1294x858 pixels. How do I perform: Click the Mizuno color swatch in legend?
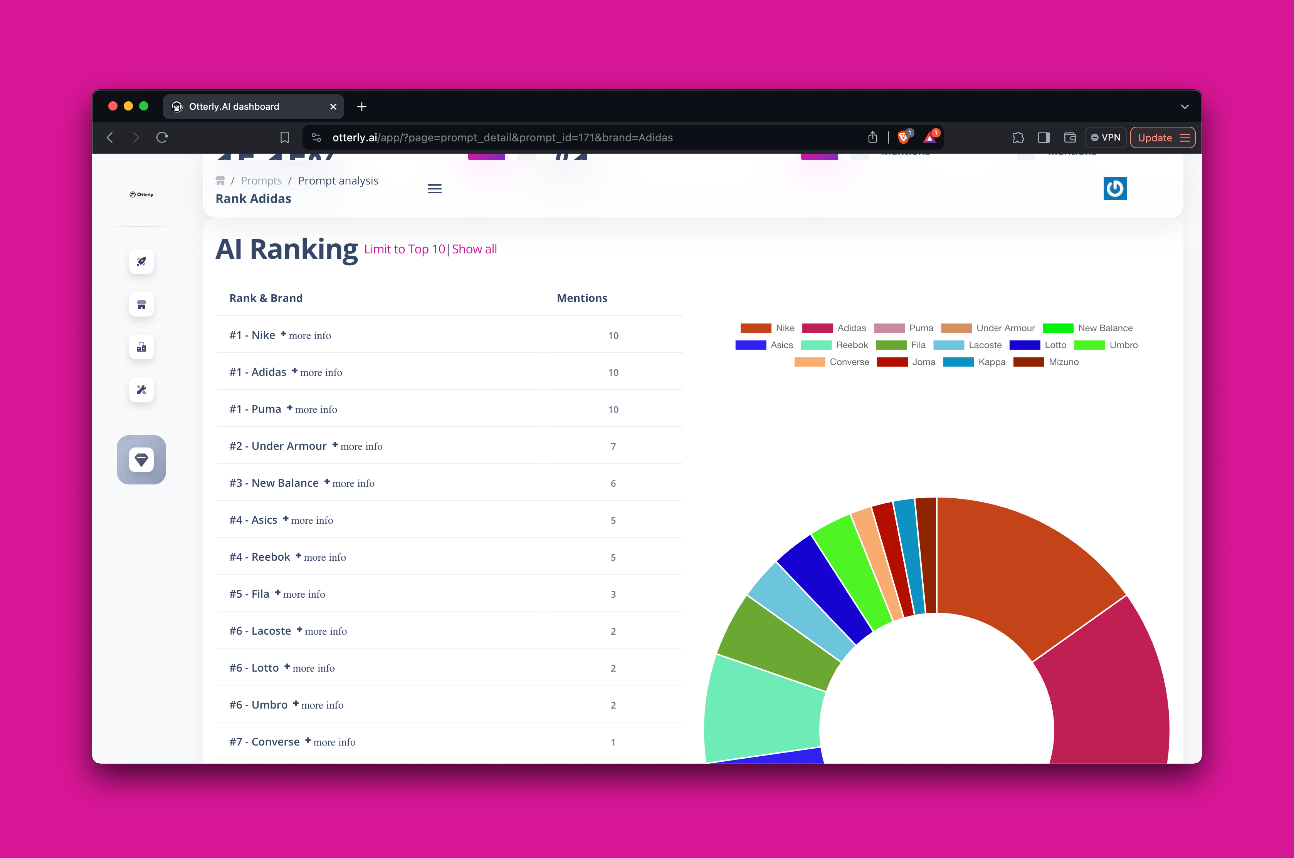pyautogui.click(x=1028, y=362)
